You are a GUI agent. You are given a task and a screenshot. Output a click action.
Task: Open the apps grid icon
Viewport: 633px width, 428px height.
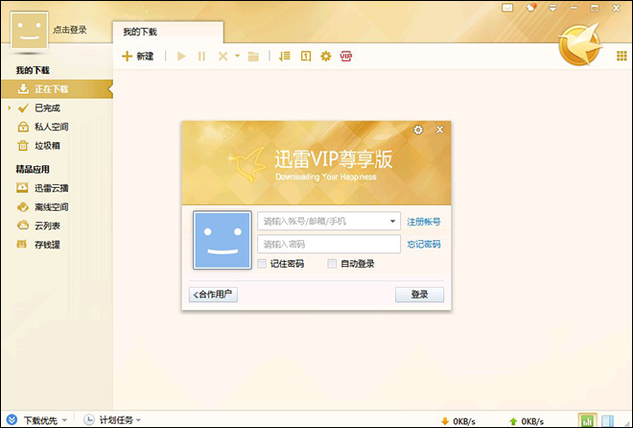pos(621,56)
